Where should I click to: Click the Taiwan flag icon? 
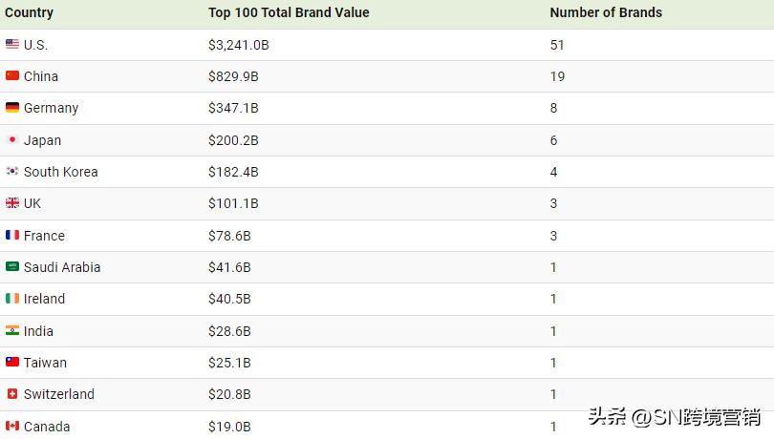pos(12,363)
